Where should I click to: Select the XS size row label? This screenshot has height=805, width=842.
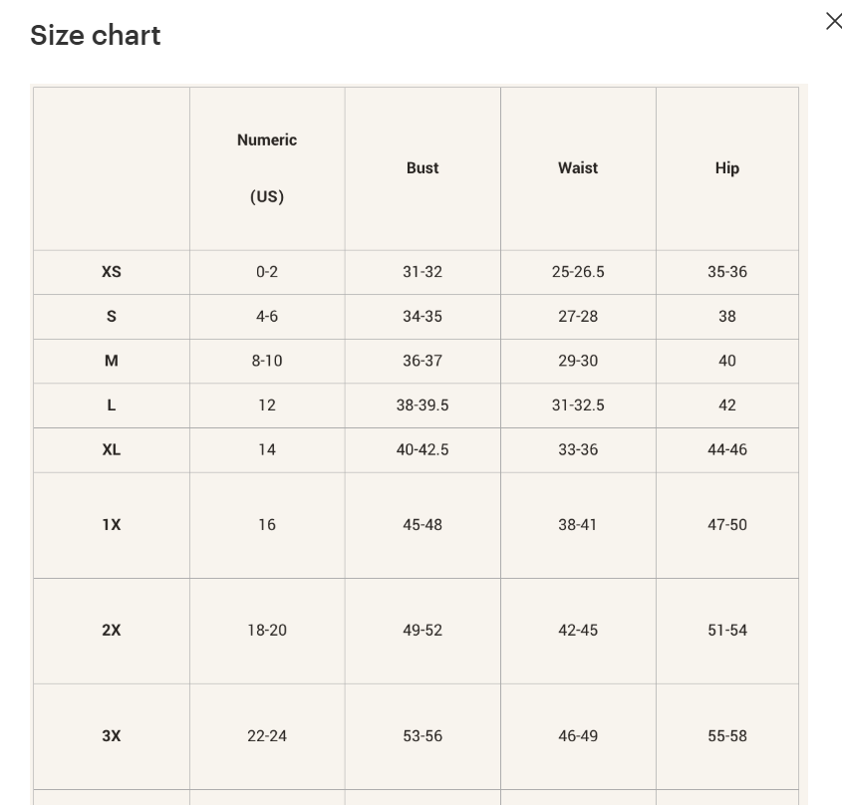tap(112, 271)
